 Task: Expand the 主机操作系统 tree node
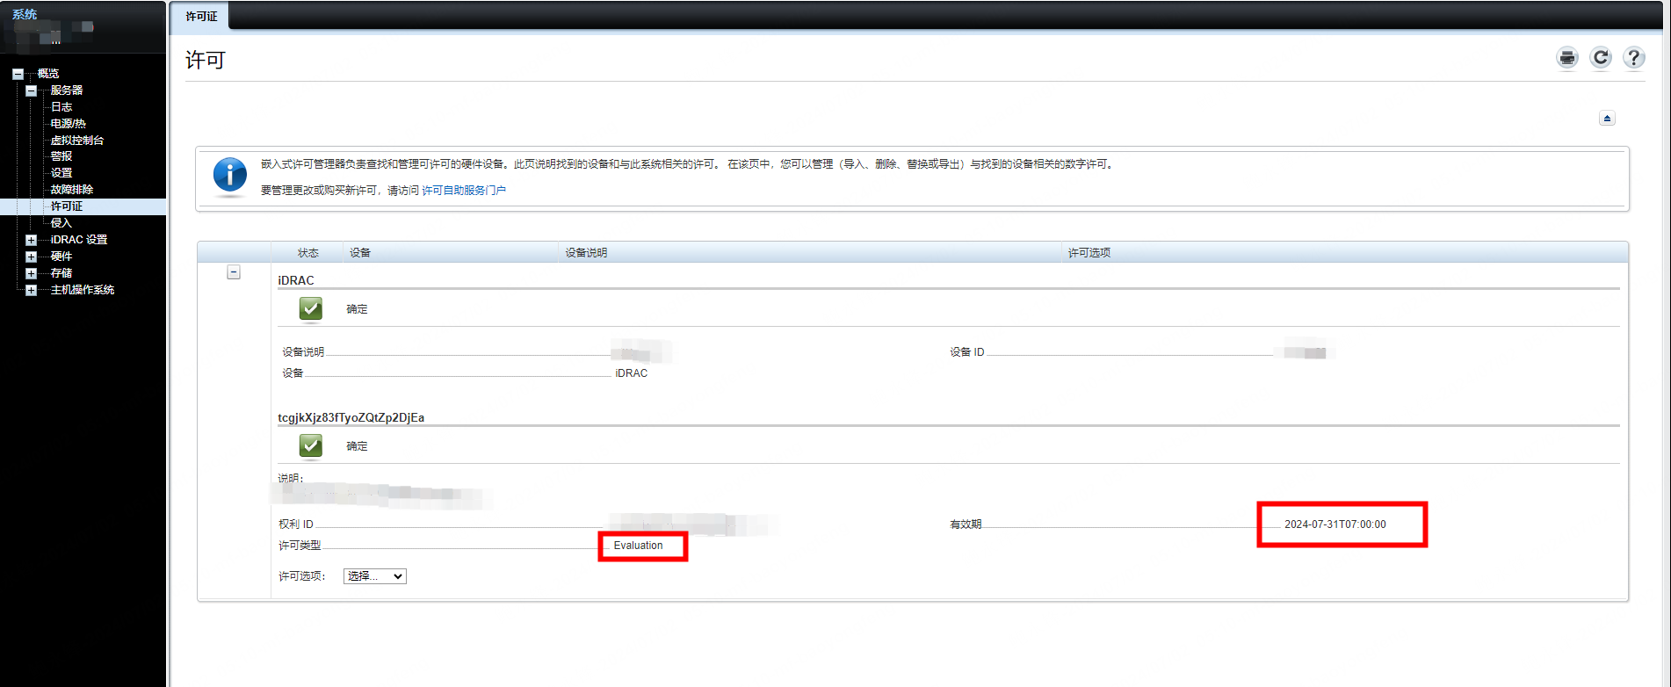(x=31, y=290)
